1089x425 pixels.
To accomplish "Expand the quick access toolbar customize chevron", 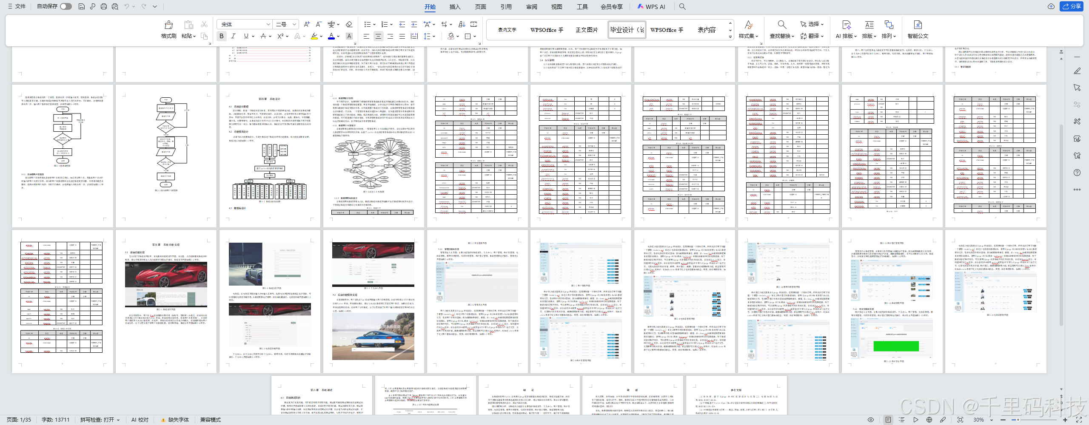I will 155,6.
